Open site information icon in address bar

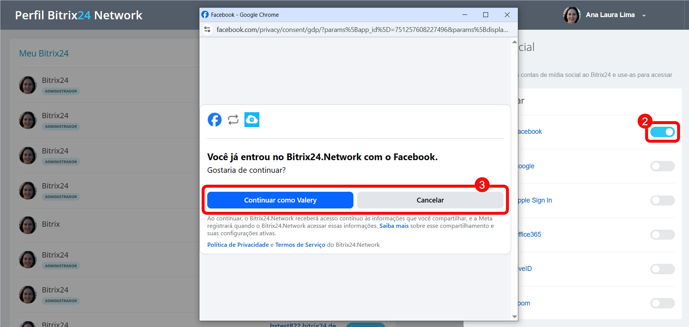(x=208, y=29)
